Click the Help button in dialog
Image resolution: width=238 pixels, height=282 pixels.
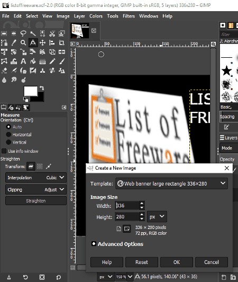click(x=107, y=262)
